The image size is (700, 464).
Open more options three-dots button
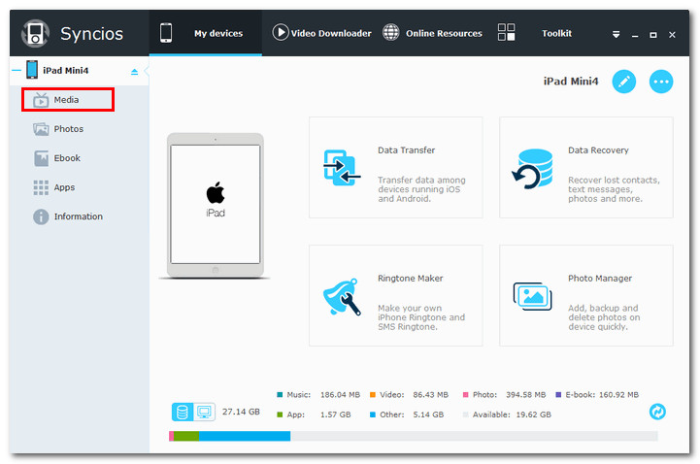point(661,82)
